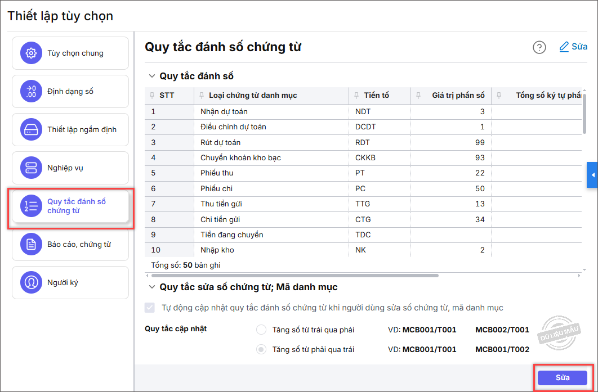Click the pin icon in STT column header
This screenshot has width=598, height=392.
(152, 96)
